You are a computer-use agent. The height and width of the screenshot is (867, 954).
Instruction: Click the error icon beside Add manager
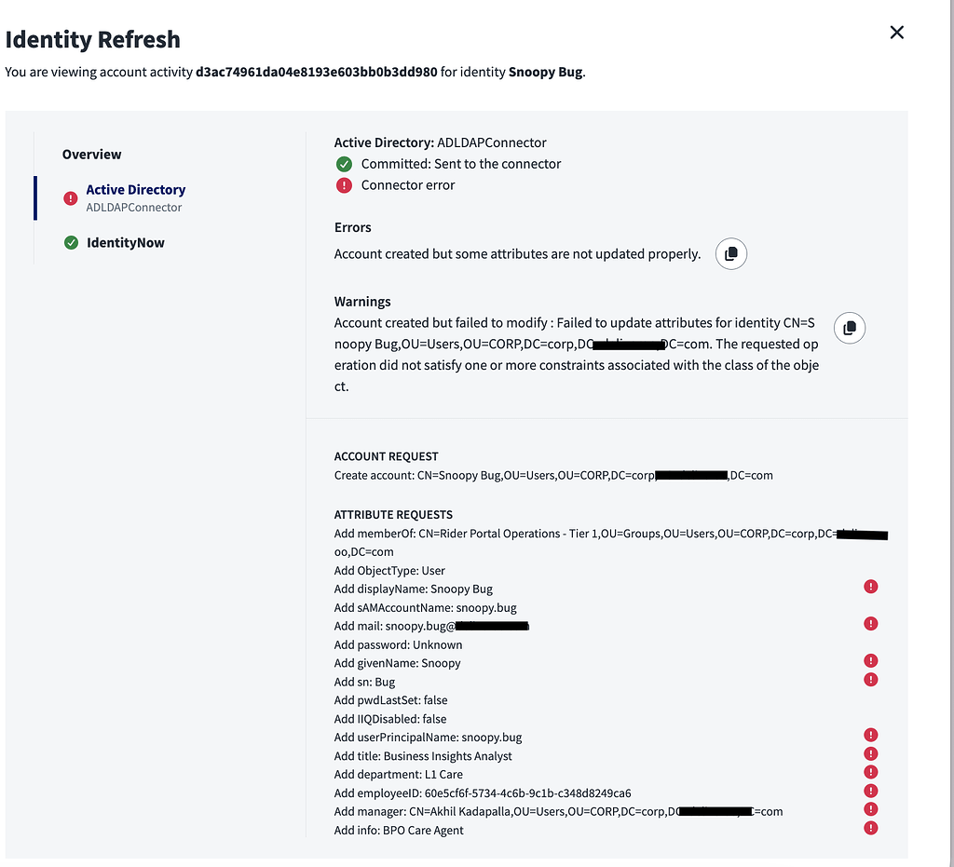coord(870,808)
